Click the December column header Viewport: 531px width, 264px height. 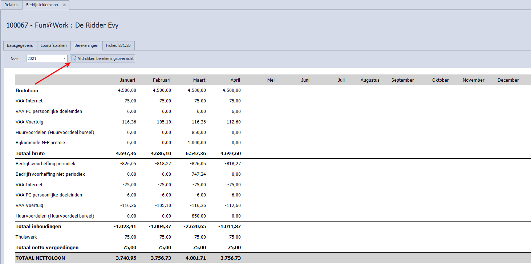coord(508,80)
